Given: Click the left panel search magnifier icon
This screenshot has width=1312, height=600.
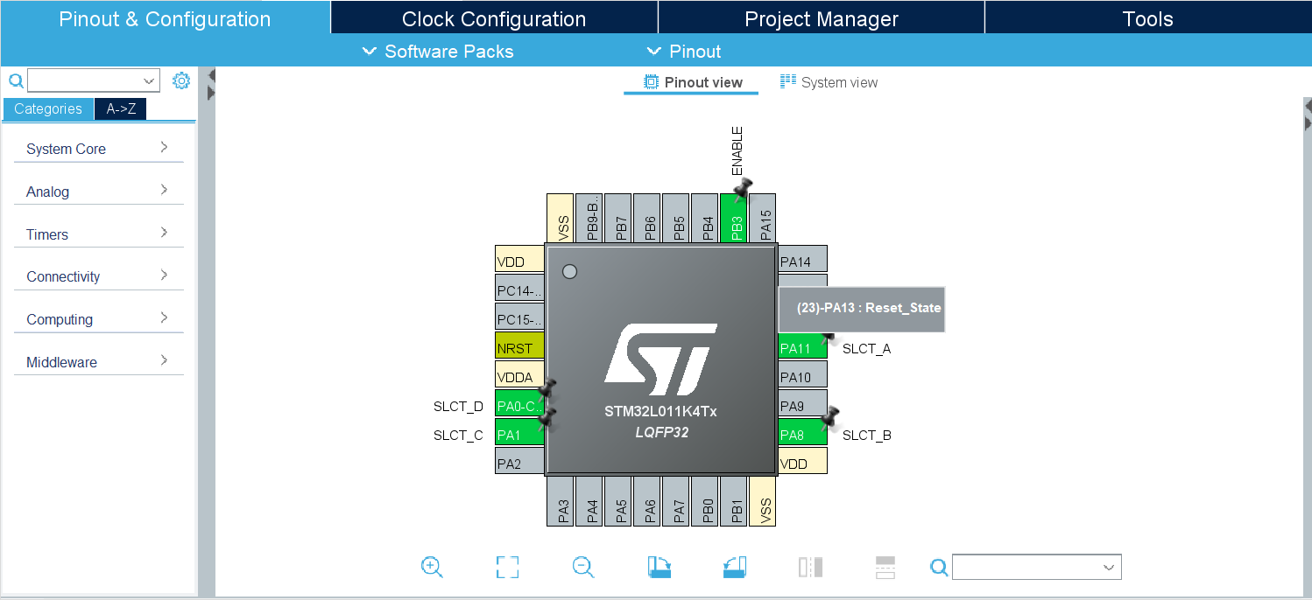Looking at the screenshot, I should (x=15, y=80).
